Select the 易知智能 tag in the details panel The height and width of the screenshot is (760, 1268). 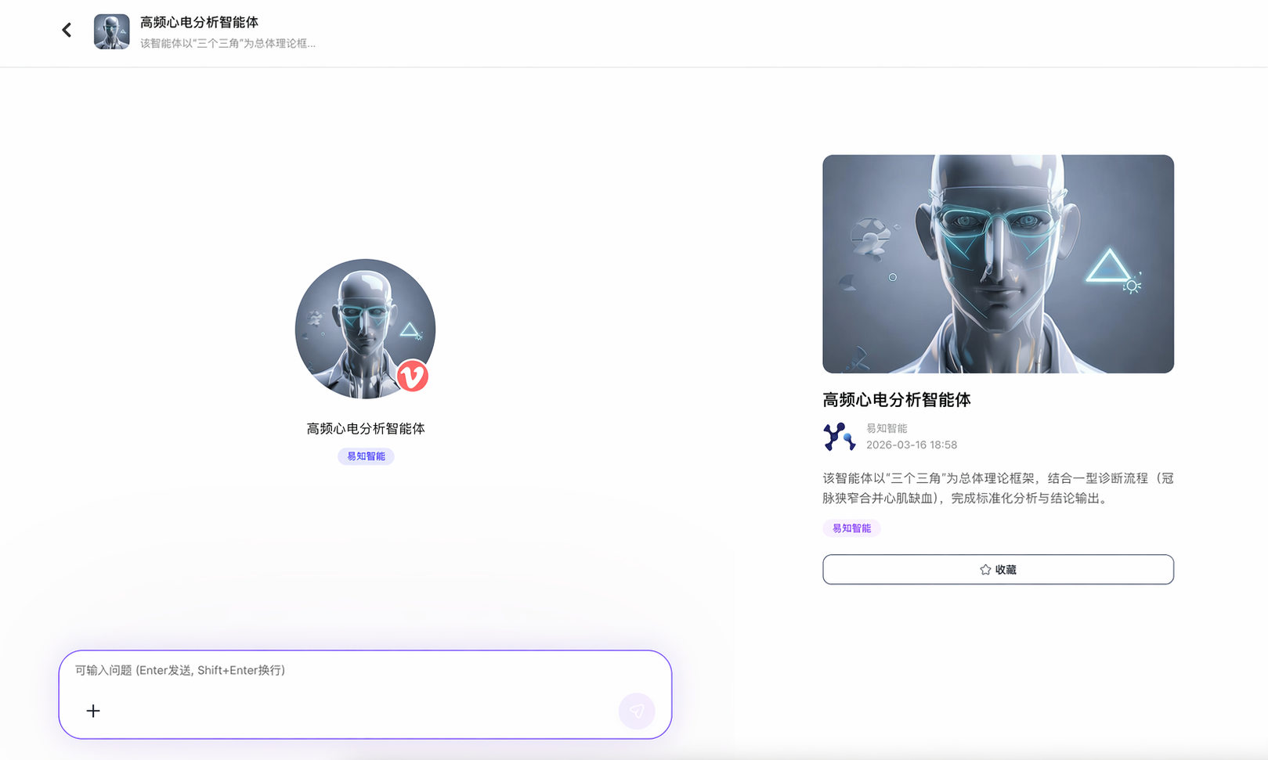click(851, 528)
